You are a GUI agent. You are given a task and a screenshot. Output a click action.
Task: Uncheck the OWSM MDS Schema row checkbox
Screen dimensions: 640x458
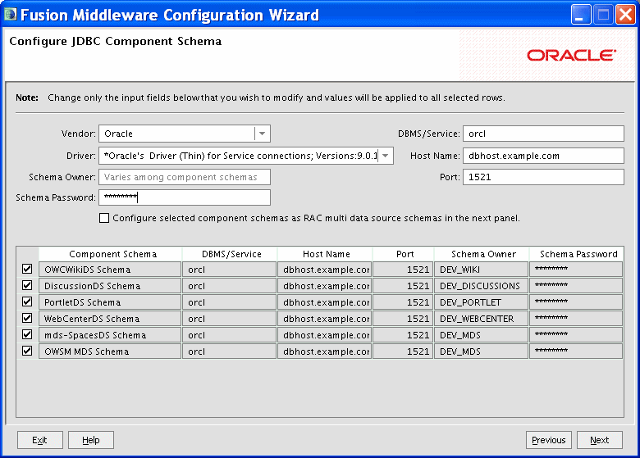(27, 351)
